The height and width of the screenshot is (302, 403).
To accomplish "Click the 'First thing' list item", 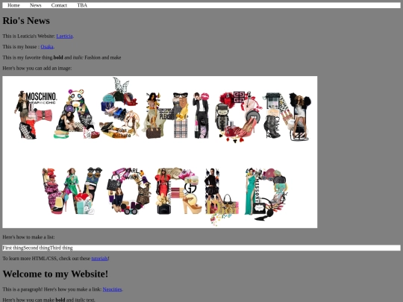I will (13, 248).
